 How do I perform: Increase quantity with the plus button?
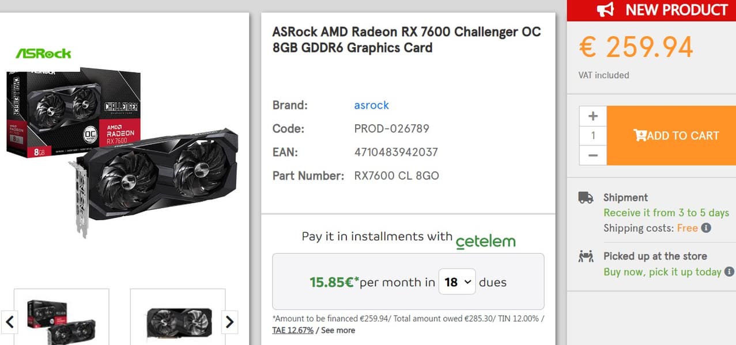pyautogui.click(x=593, y=116)
